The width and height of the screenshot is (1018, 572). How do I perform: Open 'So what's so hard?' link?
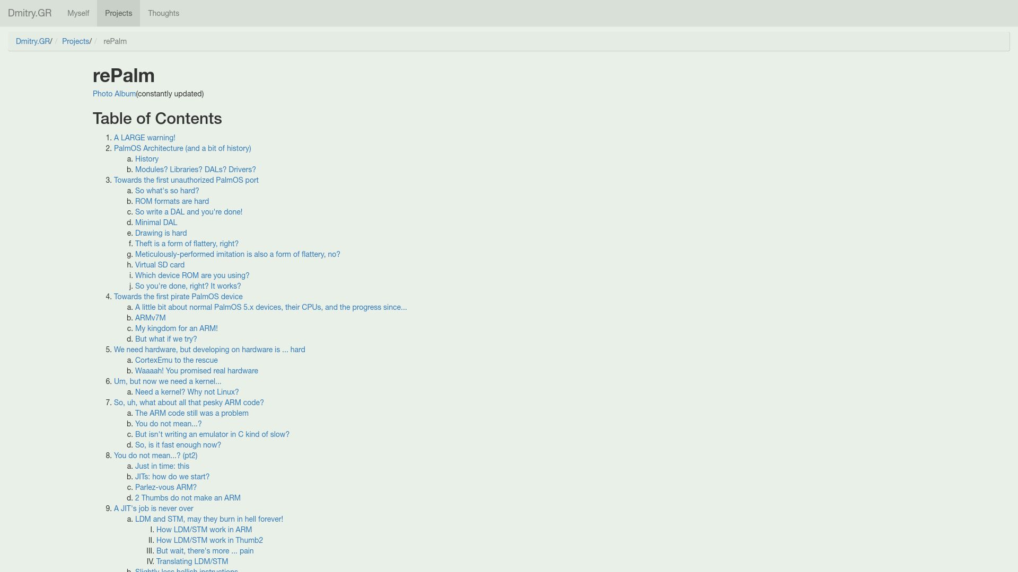tap(167, 191)
